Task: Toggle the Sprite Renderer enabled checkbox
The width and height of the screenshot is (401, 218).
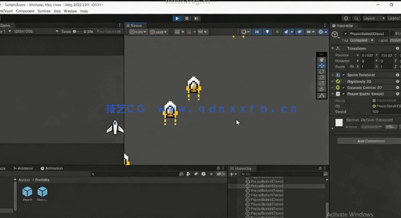Action: pos(343,75)
